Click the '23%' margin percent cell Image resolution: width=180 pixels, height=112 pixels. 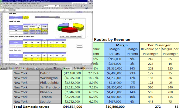tap(133, 73)
